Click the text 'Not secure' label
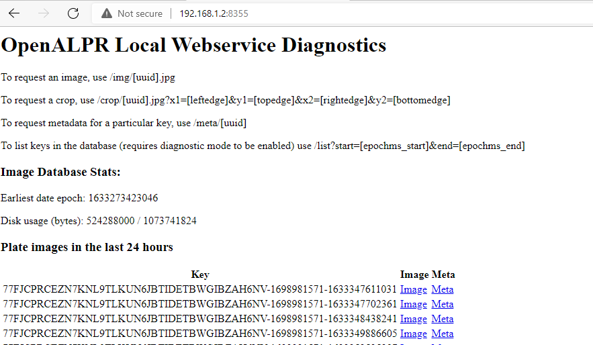Viewport: 593px width, 345px height. click(140, 13)
